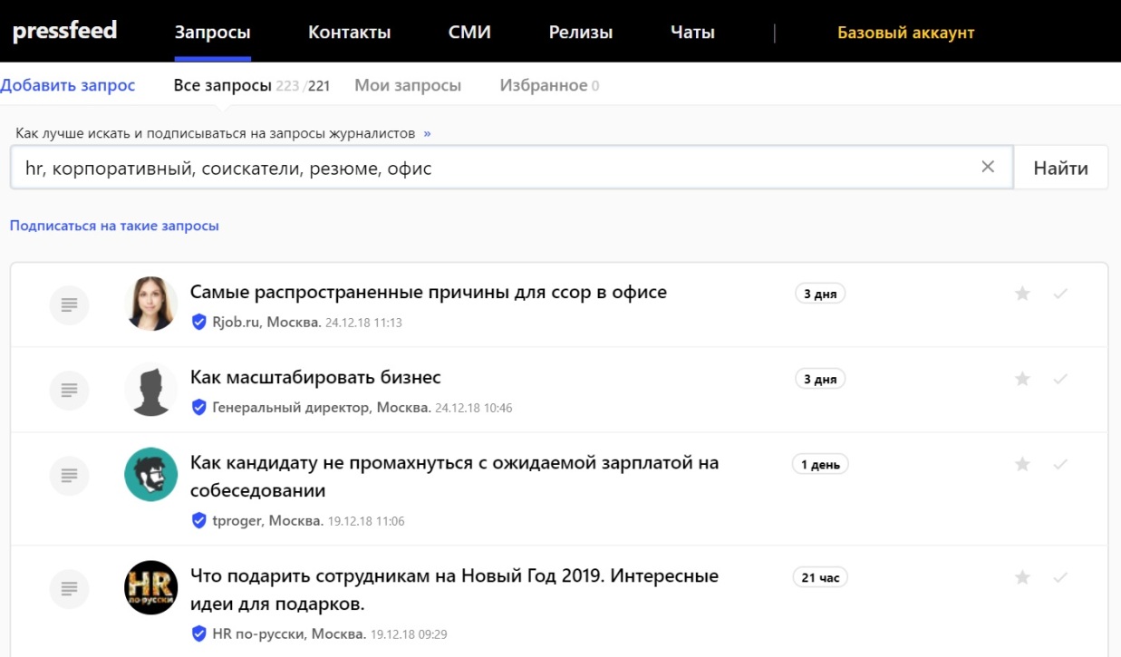
Task: Mark the New Year gifts request with checkmark
Action: pos(1060,577)
